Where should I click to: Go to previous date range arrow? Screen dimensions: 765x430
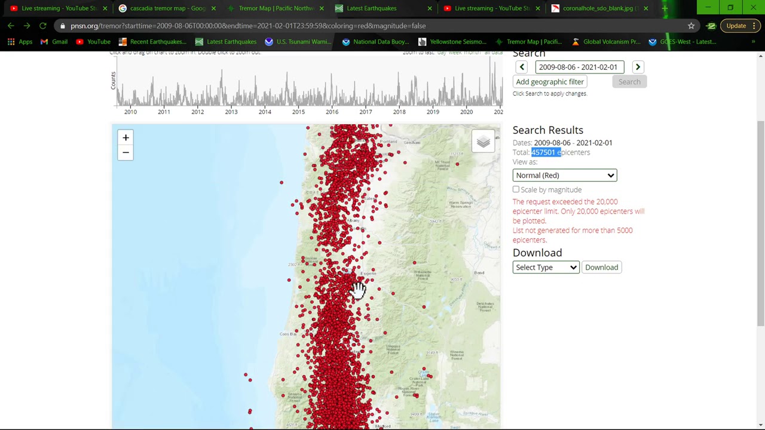[522, 67]
